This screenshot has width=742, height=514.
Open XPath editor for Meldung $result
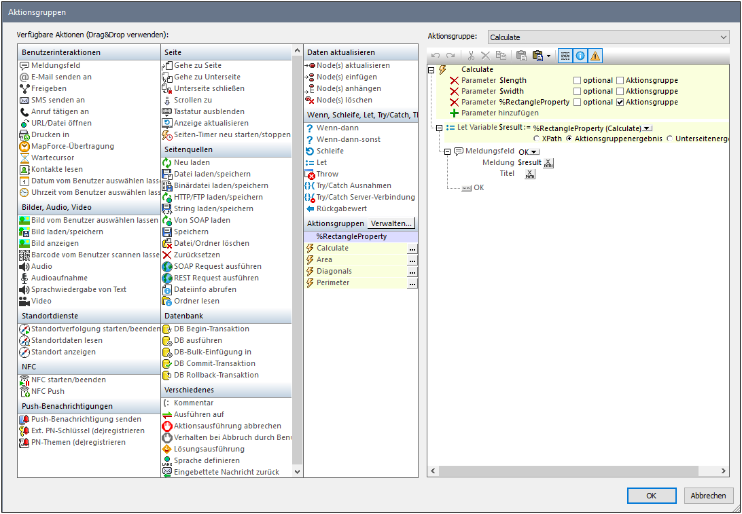pos(549,162)
